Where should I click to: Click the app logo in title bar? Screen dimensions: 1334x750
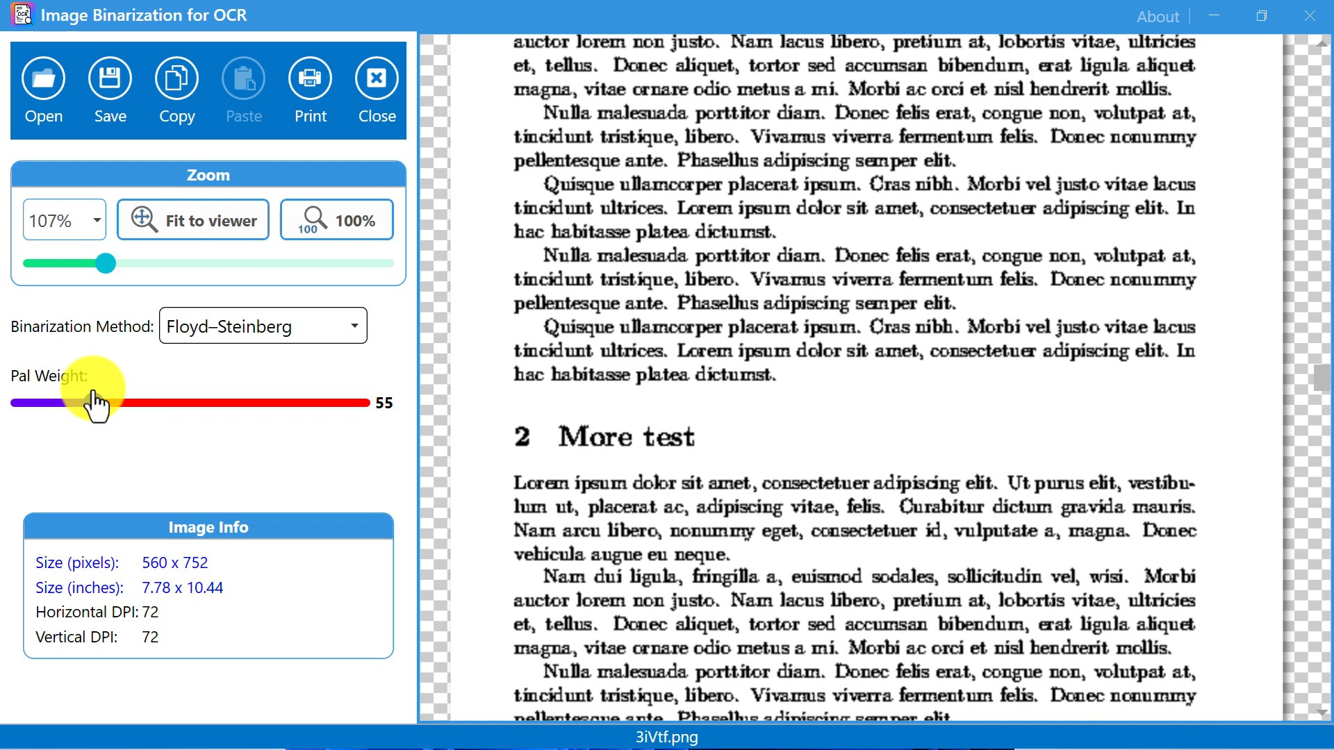click(22, 15)
